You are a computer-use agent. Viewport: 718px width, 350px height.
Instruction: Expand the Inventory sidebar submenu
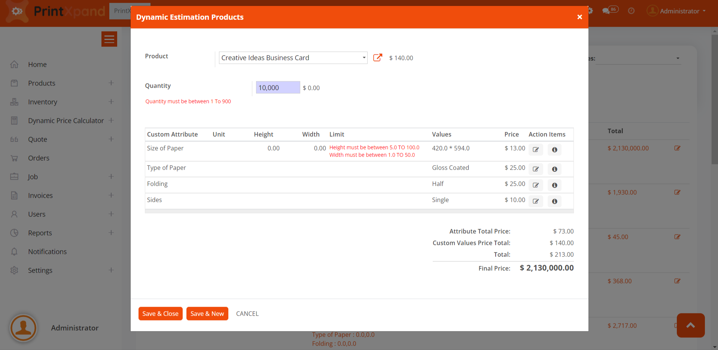[111, 102]
